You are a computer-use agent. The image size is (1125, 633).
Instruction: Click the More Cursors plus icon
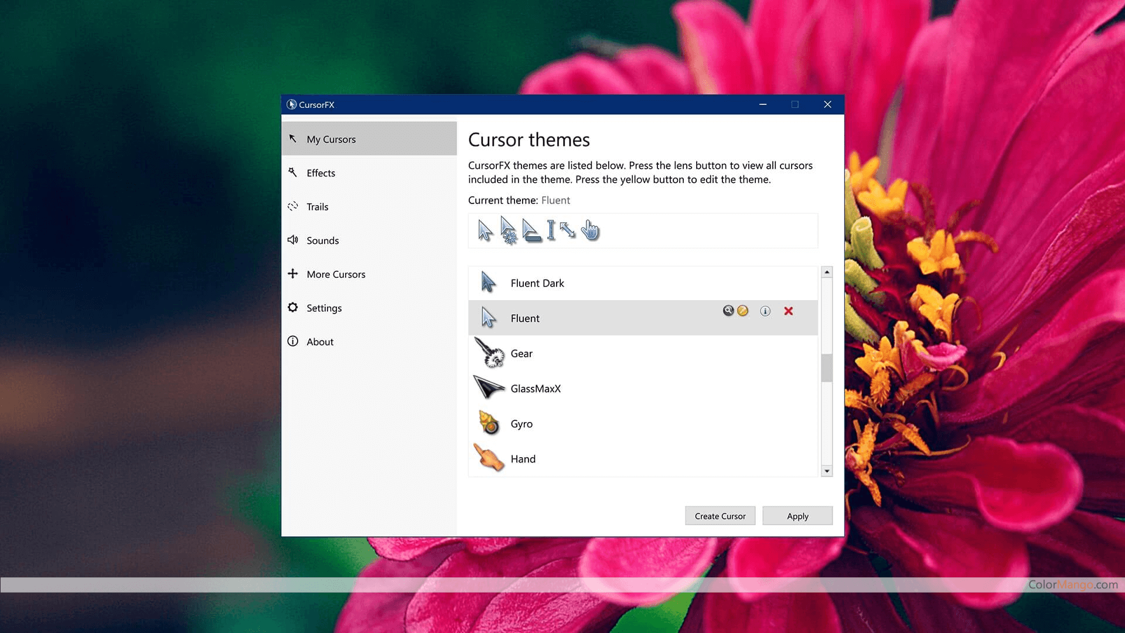click(293, 273)
